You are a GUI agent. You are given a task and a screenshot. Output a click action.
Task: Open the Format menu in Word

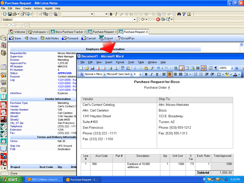click(x=120, y=62)
